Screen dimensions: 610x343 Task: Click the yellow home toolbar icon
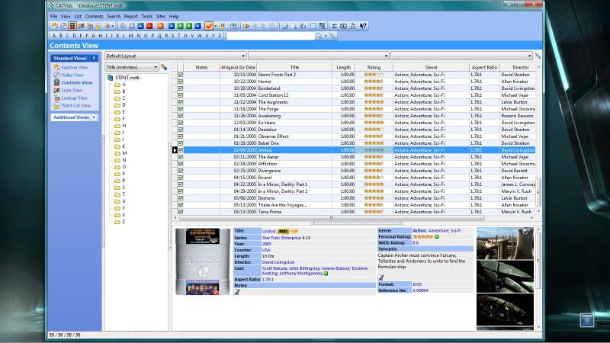pyautogui.click(x=55, y=26)
